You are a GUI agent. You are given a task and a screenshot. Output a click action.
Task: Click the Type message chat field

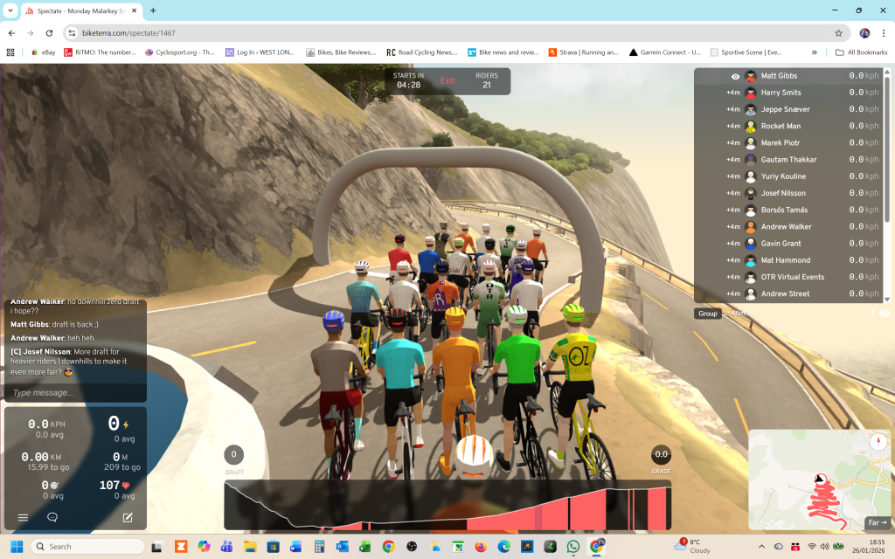tap(74, 393)
